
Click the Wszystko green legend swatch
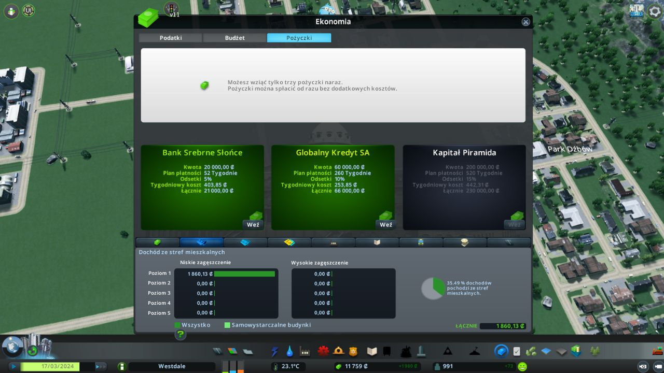coord(177,325)
